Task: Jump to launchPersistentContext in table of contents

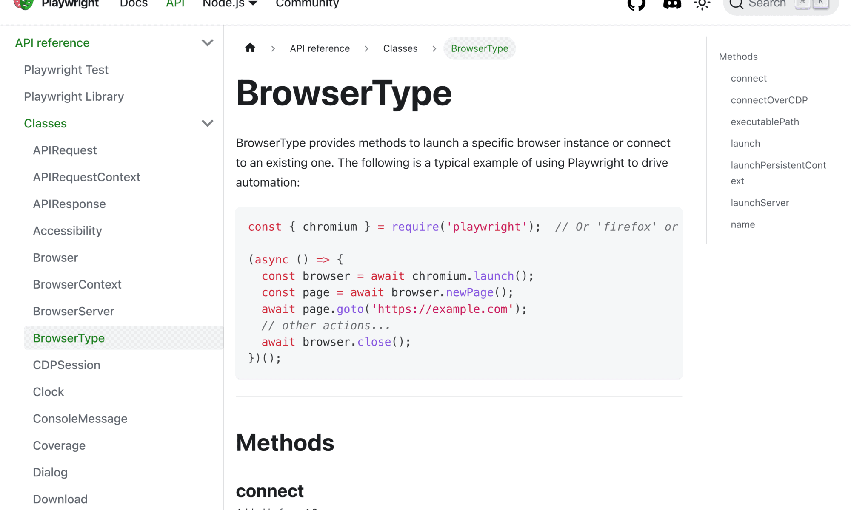Action: [778, 173]
